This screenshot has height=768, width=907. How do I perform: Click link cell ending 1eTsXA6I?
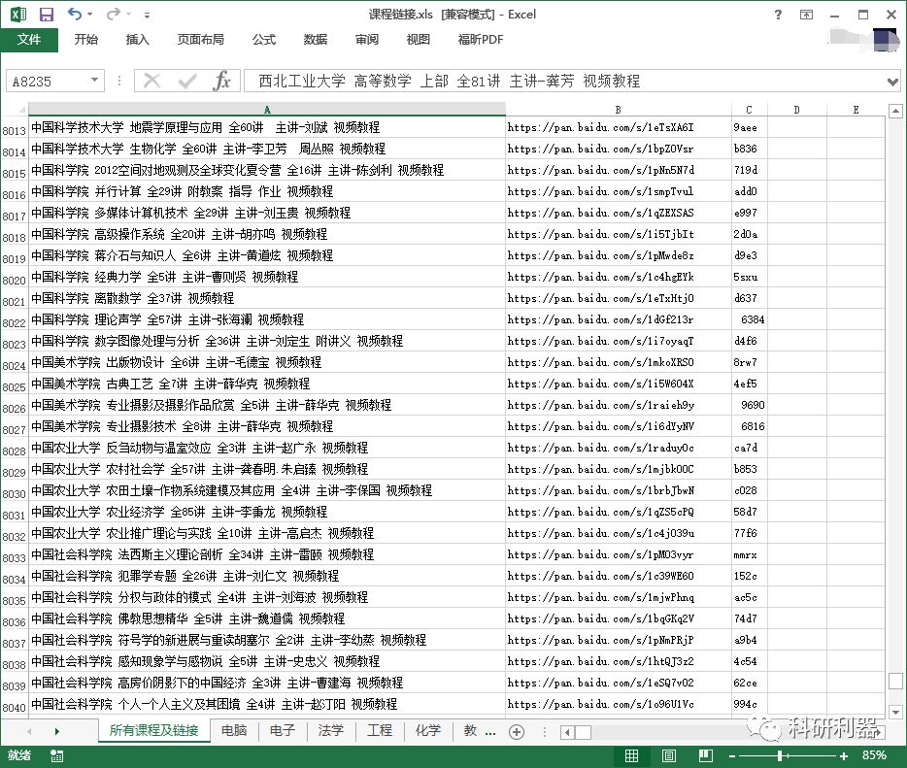[619, 127]
